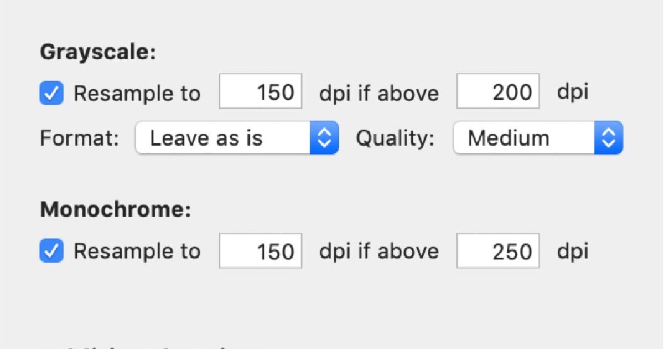Click the blue arrows on Format popup
The height and width of the screenshot is (349, 664).
click(x=324, y=138)
